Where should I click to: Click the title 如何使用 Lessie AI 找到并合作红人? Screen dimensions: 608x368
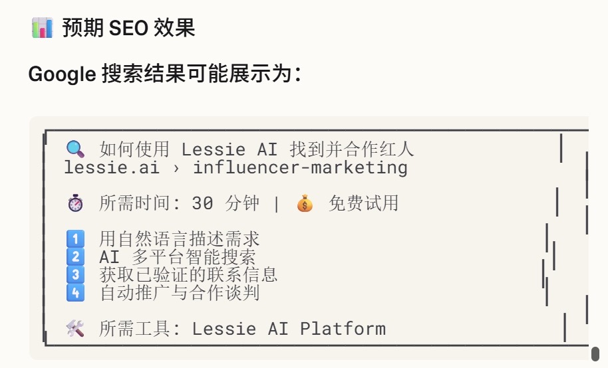(x=256, y=149)
